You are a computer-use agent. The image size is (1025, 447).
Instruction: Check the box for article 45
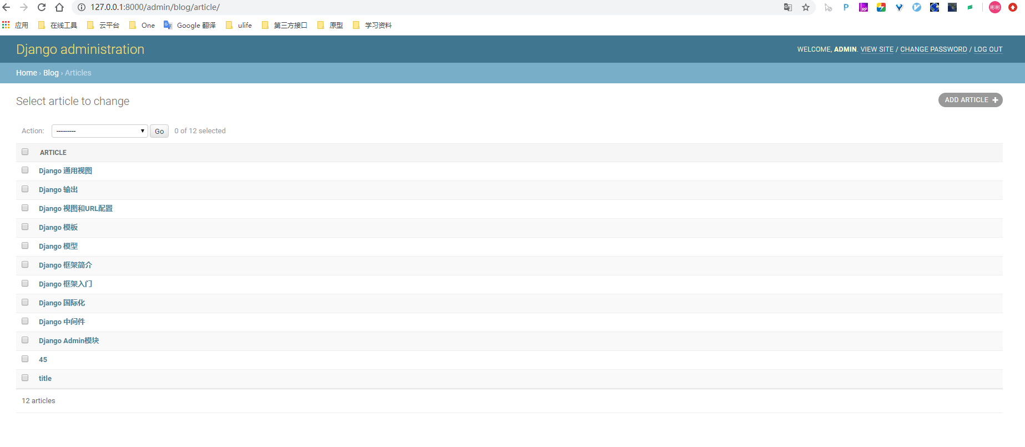(25, 359)
